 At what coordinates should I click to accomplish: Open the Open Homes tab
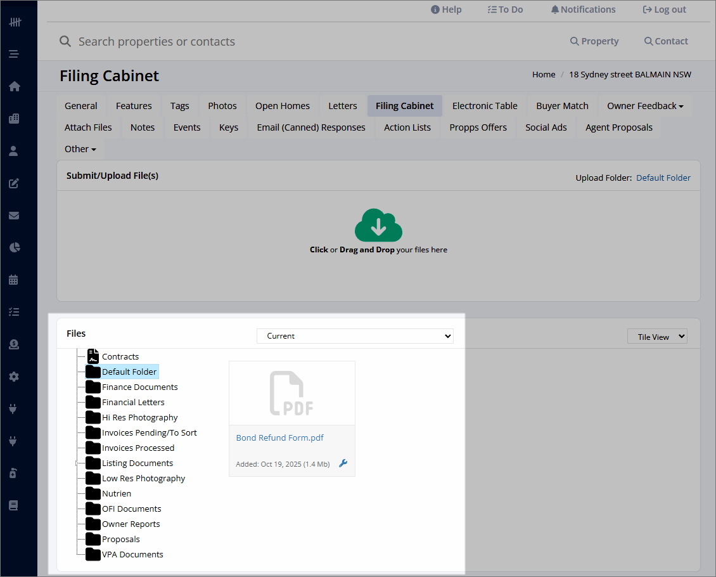point(282,106)
